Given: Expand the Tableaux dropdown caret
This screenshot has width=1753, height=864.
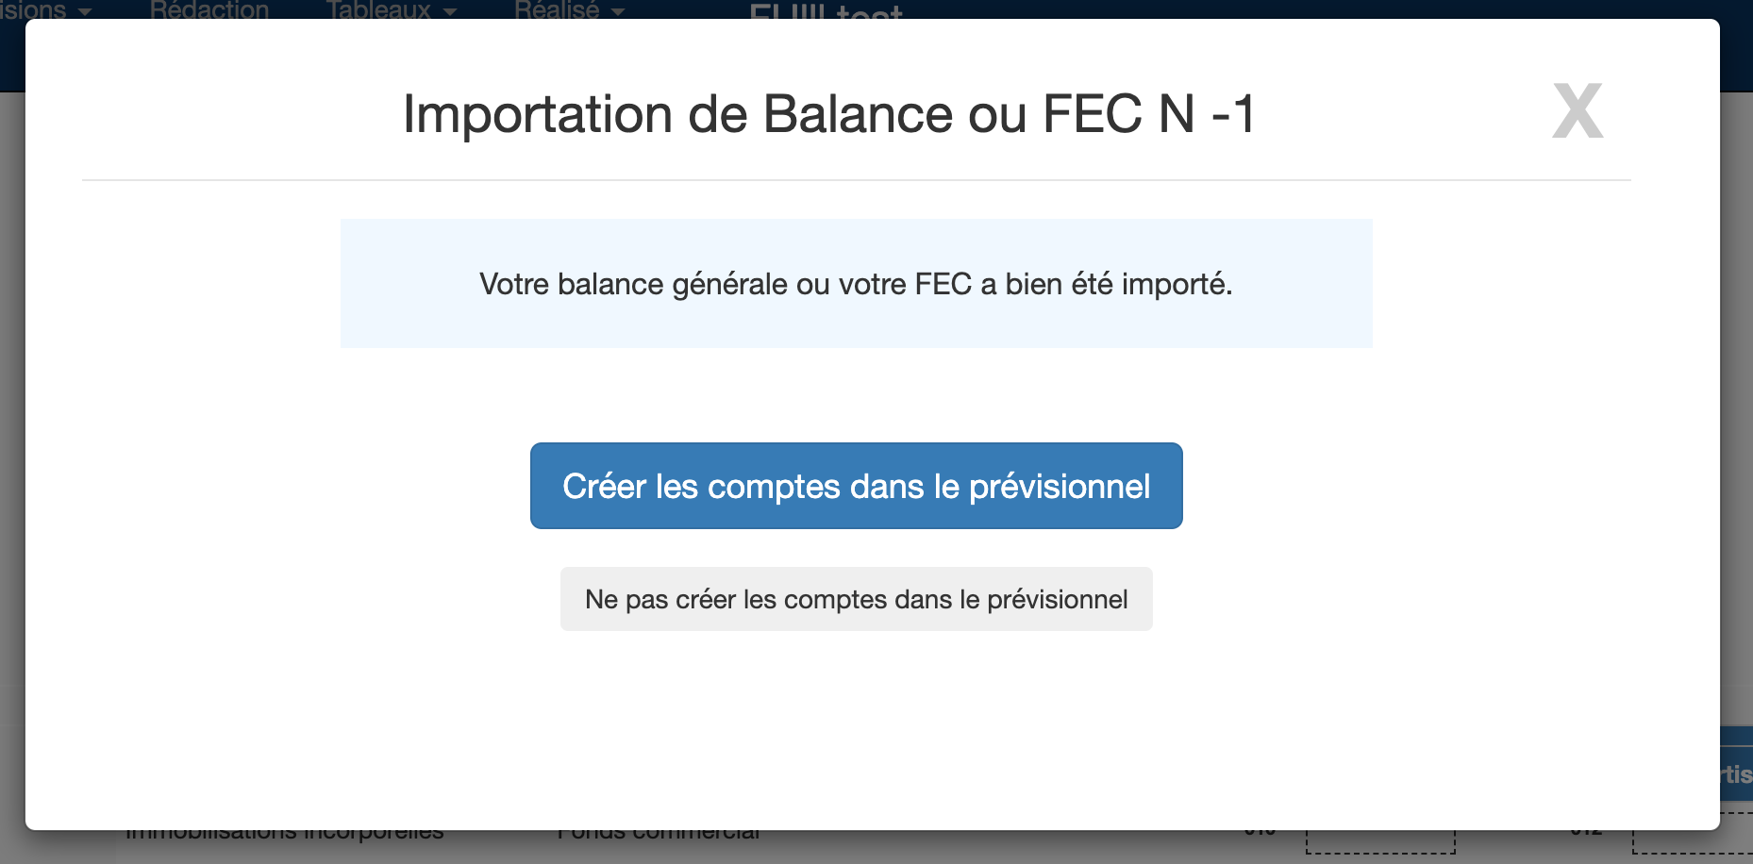Looking at the screenshot, I should coord(450,11).
